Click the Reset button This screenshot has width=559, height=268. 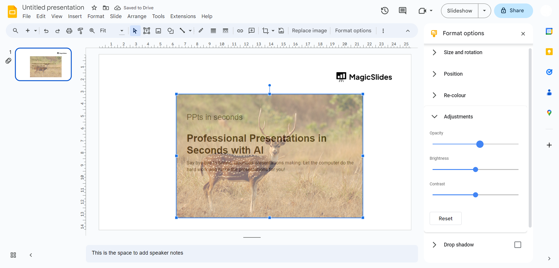tap(445, 219)
